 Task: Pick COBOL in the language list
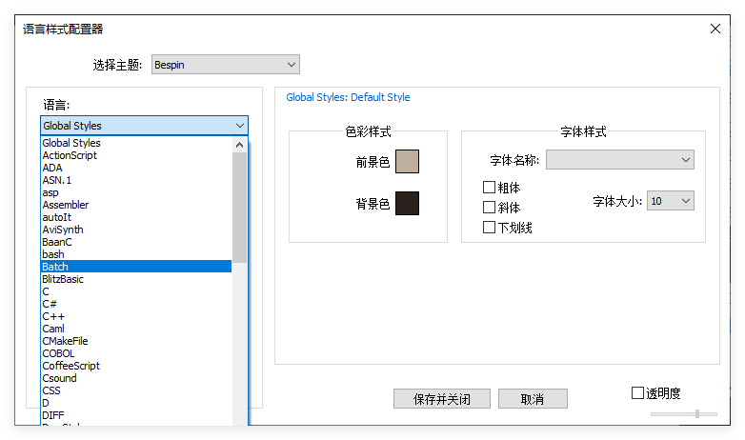point(136,353)
